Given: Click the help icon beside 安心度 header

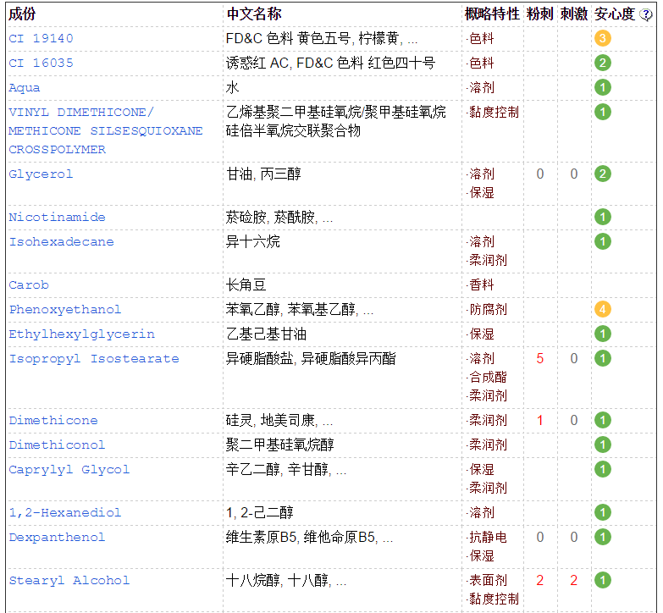Looking at the screenshot, I should (646, 14).
